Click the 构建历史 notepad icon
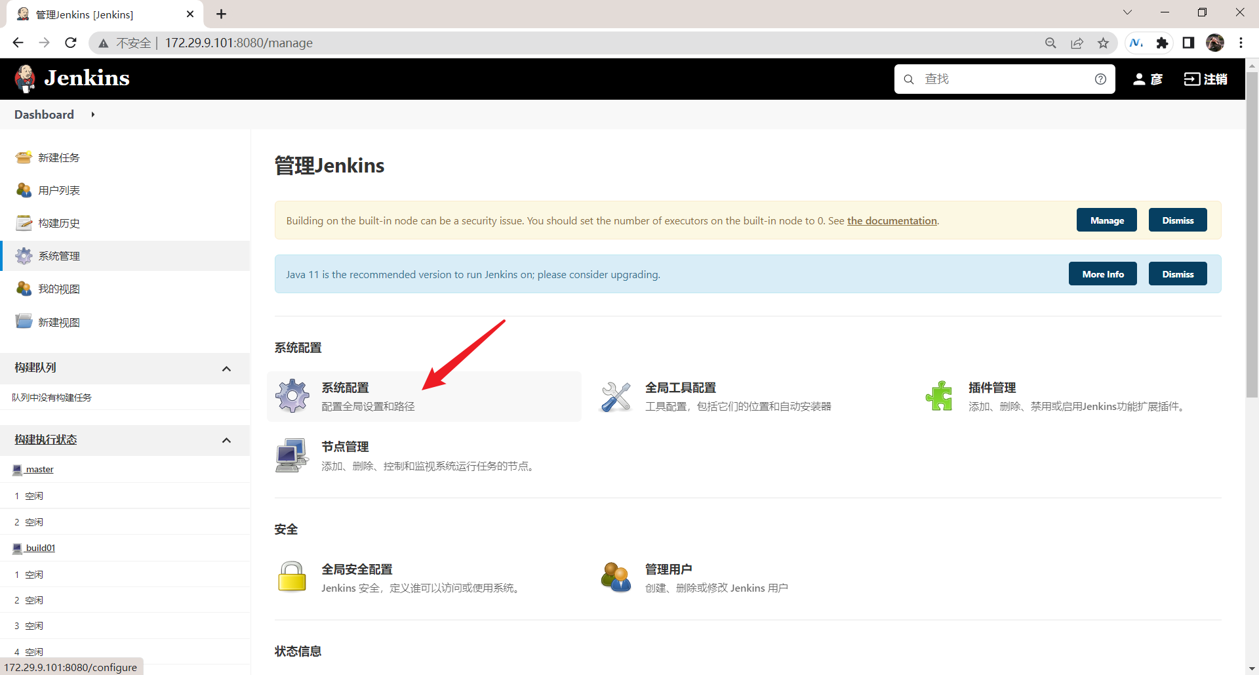Viewport: 1259px width, 675px height. point(24,223)
